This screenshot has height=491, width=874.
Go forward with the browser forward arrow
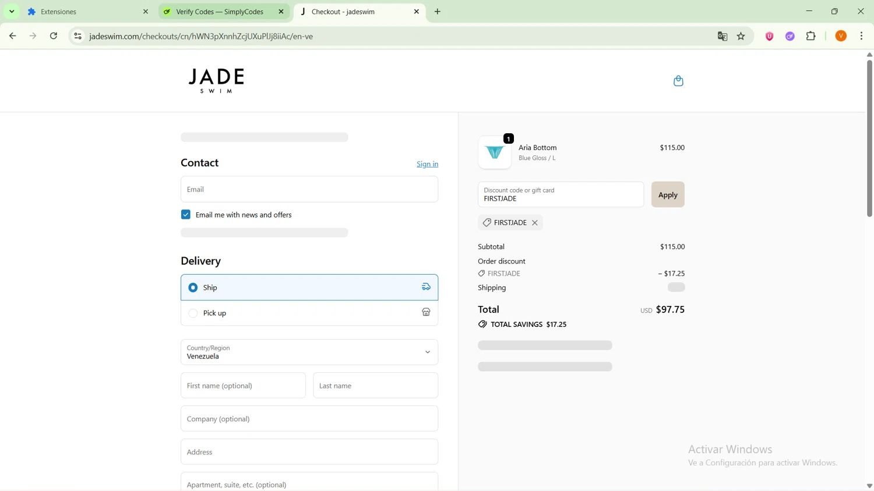[x=33, y=36]
